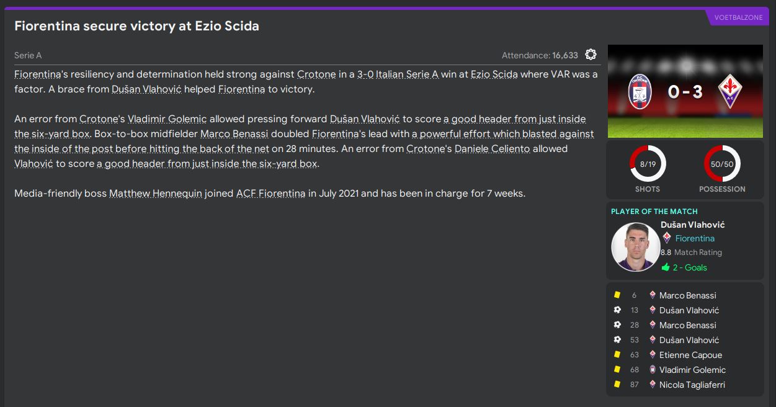Click the settings gear next to attendance
Image resolution: width=776 pixels, height=407 pixels.
tap(591, 55)
